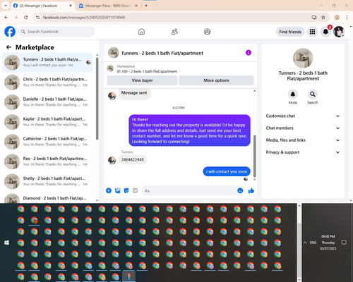Open the Chris conversation
353x282 pixels.
48,82
